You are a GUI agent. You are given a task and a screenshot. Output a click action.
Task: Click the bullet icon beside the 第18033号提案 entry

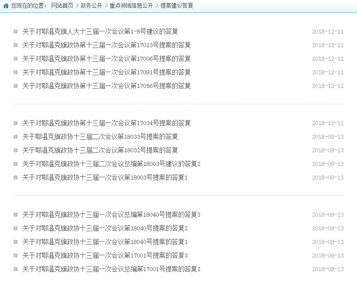(x=16, y=137)
